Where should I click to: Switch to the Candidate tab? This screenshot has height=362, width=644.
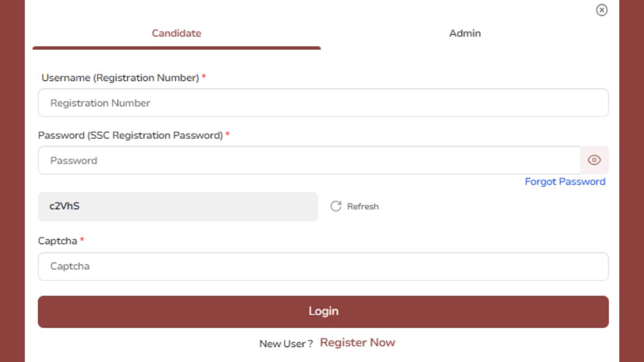pos(177,33)
